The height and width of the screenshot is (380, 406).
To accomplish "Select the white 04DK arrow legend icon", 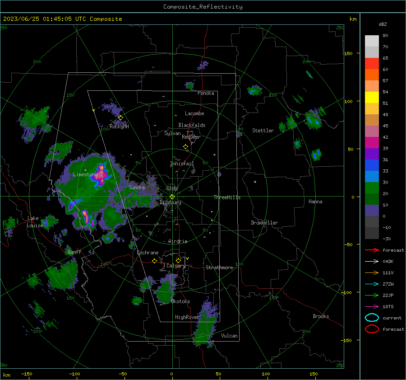I will [372, 262].
